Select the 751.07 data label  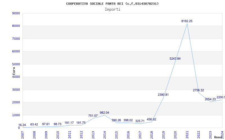(93, 116)
